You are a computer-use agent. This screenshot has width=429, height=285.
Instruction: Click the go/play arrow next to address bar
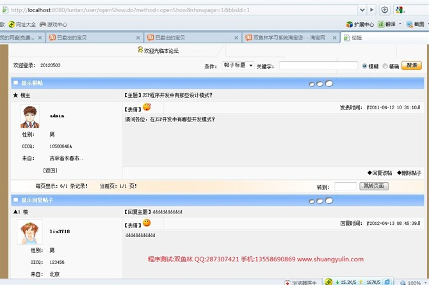371,10
